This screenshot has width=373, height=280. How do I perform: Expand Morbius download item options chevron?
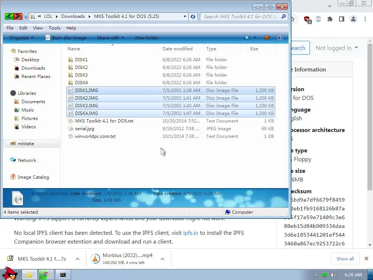pos(162,259)
